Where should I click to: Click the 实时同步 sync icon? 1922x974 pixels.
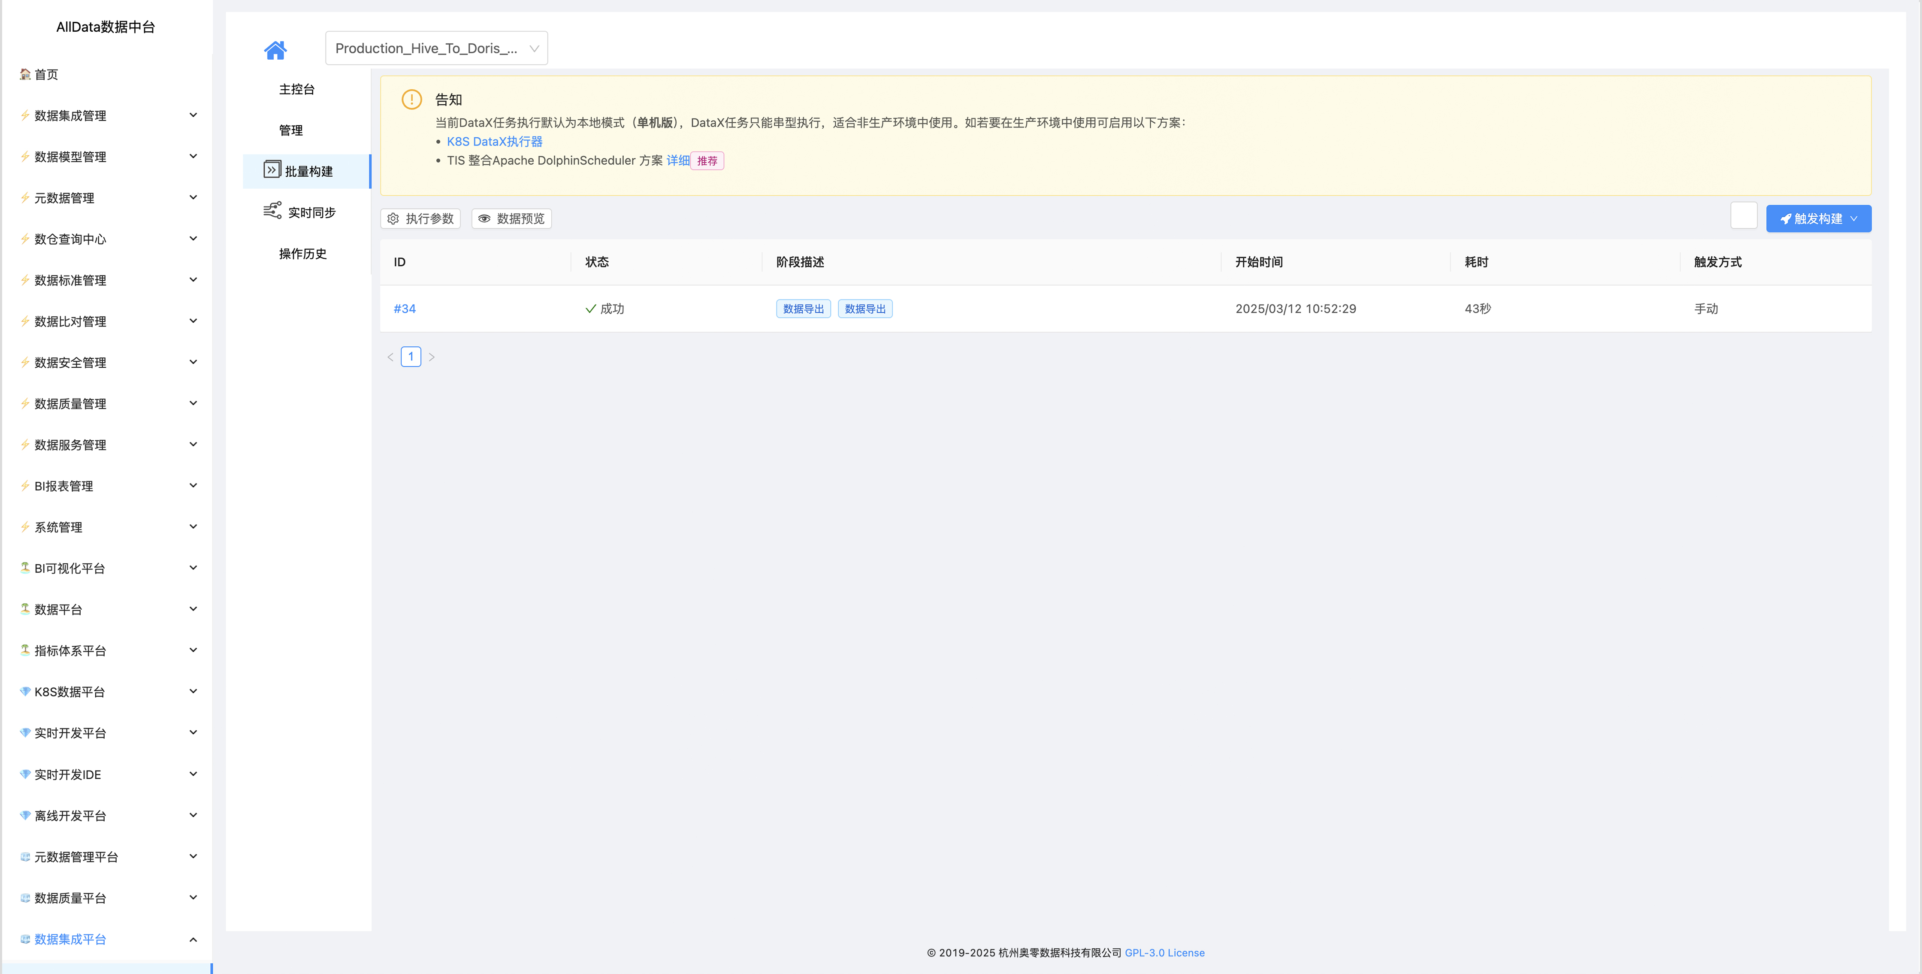pos(272,211)
